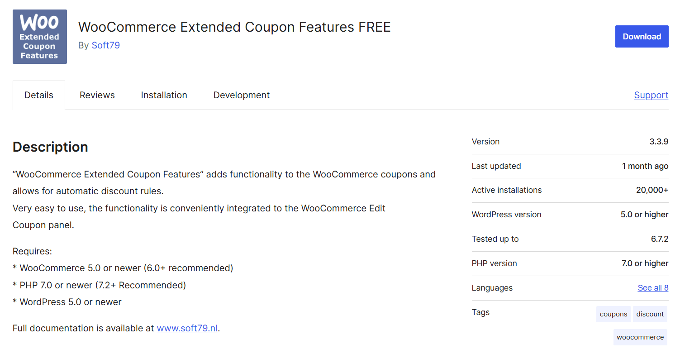Viewport: 680px width, 349px height.
Task: Open the Support page
Action: click(651, 95)
